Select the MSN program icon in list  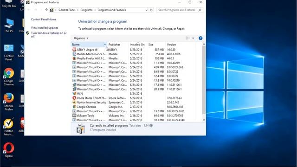[74, 94]
